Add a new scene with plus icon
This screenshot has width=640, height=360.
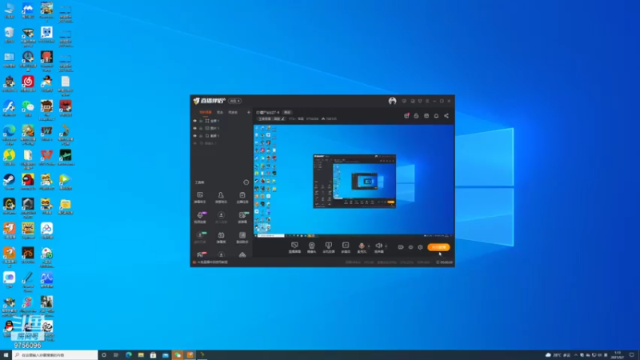click(248, 112)
